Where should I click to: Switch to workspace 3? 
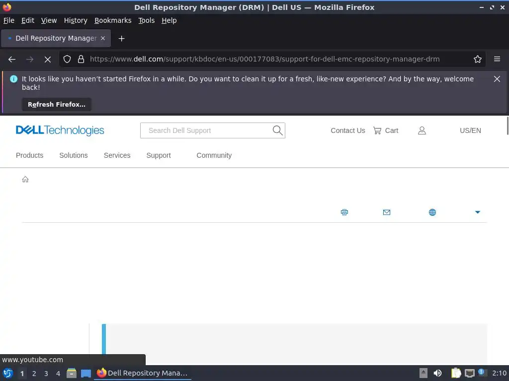(46, 374)
